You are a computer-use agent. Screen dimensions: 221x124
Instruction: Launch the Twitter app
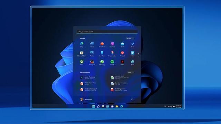133,54
